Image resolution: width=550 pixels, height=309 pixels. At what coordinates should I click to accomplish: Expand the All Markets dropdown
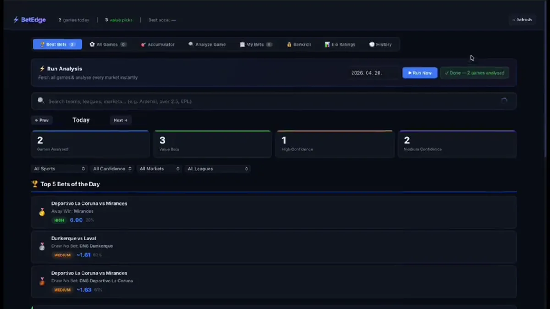pos(159,169)
